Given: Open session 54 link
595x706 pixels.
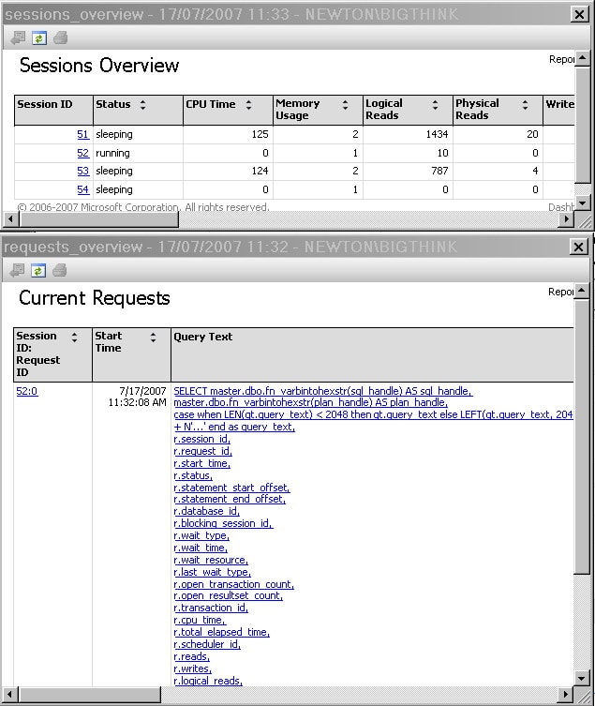Looking at the screenshot, I should pos(82,189).
